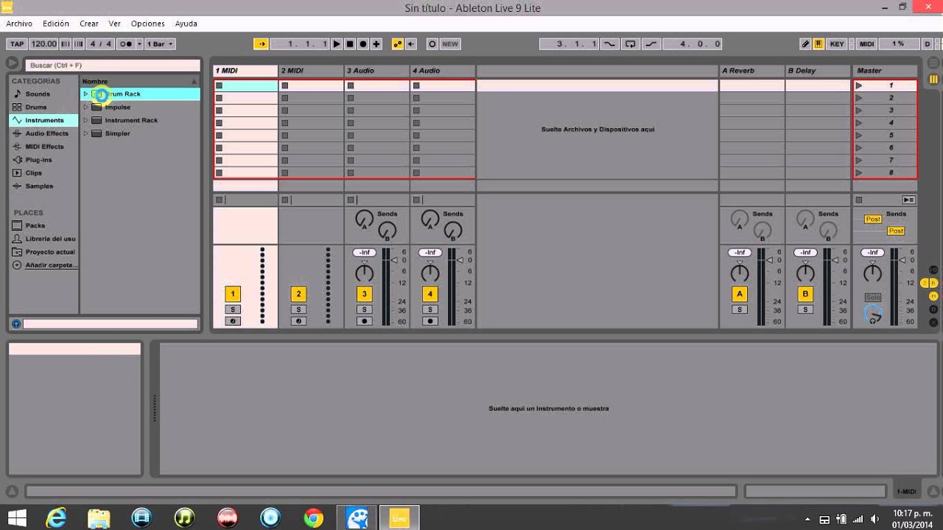Click the NEW scene button
The height and width of the screenshot is (530, 943).
tap(450, 44)
